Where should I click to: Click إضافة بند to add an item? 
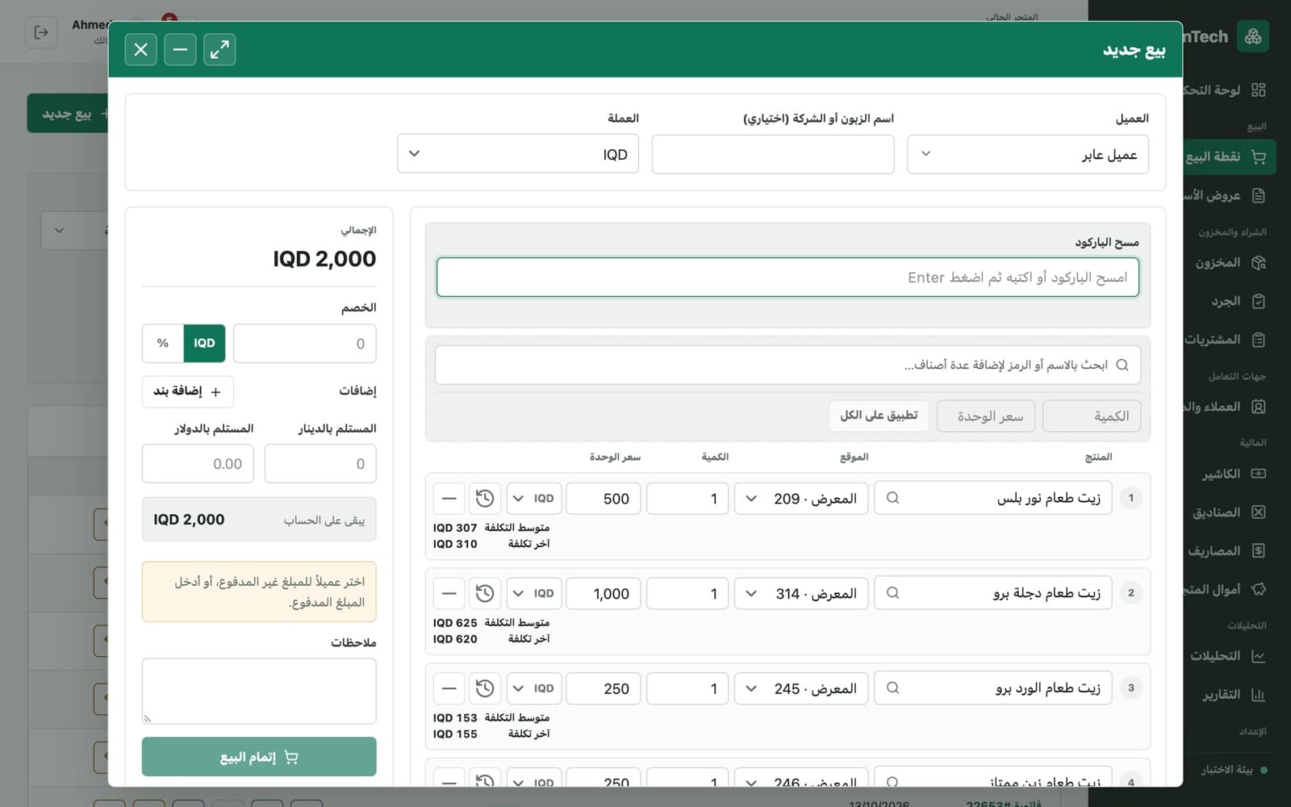188,391
